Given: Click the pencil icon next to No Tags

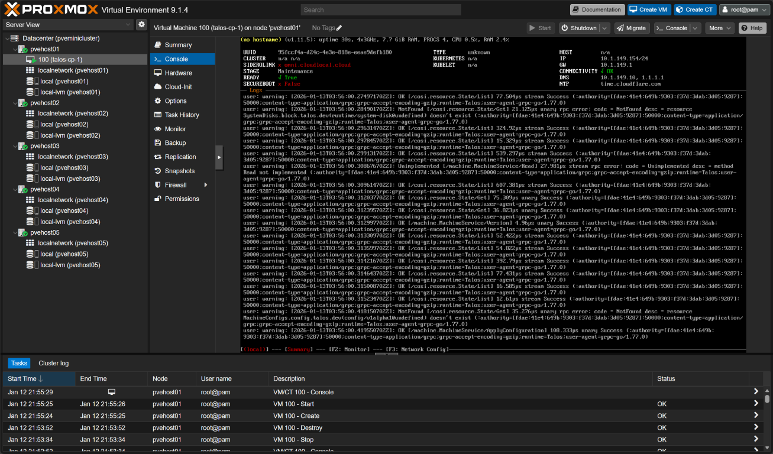Looking at the screenshot, I should pos(339,28).
